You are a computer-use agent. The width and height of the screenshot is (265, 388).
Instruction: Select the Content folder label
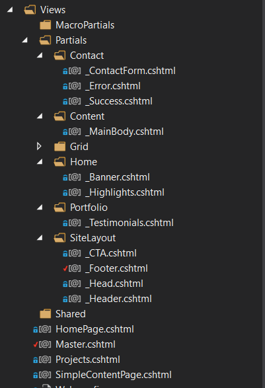pos(87,116)
